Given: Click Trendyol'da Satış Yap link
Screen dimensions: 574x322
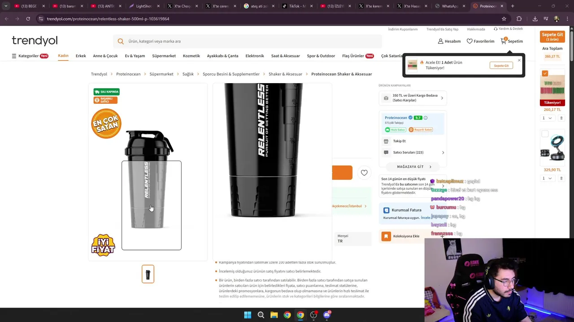Looking at the screenshot, I should (x=442, y=29).
